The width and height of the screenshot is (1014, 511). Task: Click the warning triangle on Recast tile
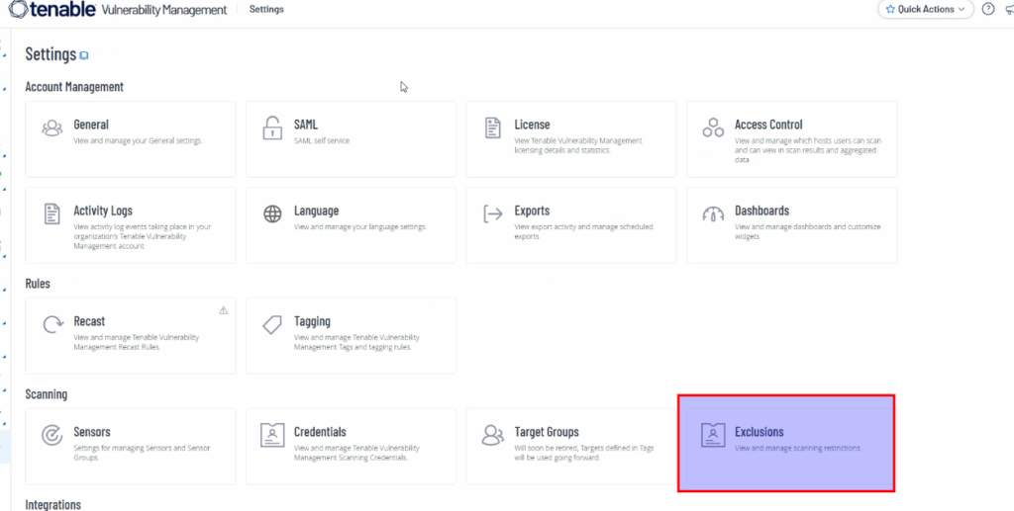pos(223,310)
